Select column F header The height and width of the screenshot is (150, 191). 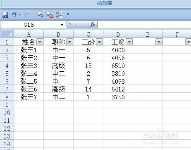click(177, 34)
